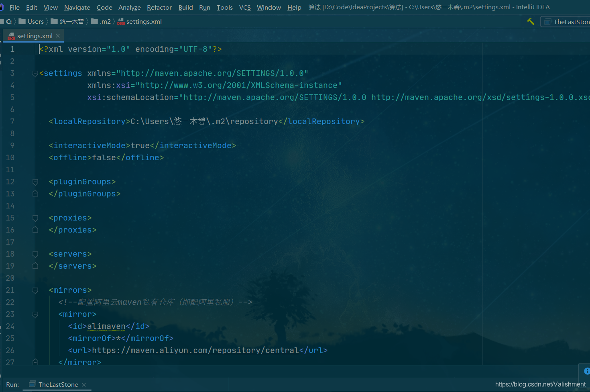Viewport: 590px width, 392px height.
Task: Click the localRepository opening tag text
Action: 90,121
